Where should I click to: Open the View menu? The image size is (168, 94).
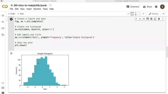click(22, 9)
